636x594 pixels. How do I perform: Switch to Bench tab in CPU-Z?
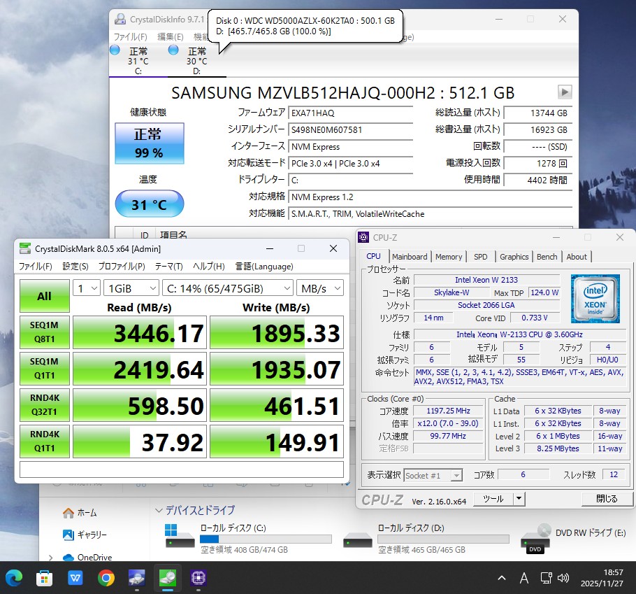[x=547, y=257]
